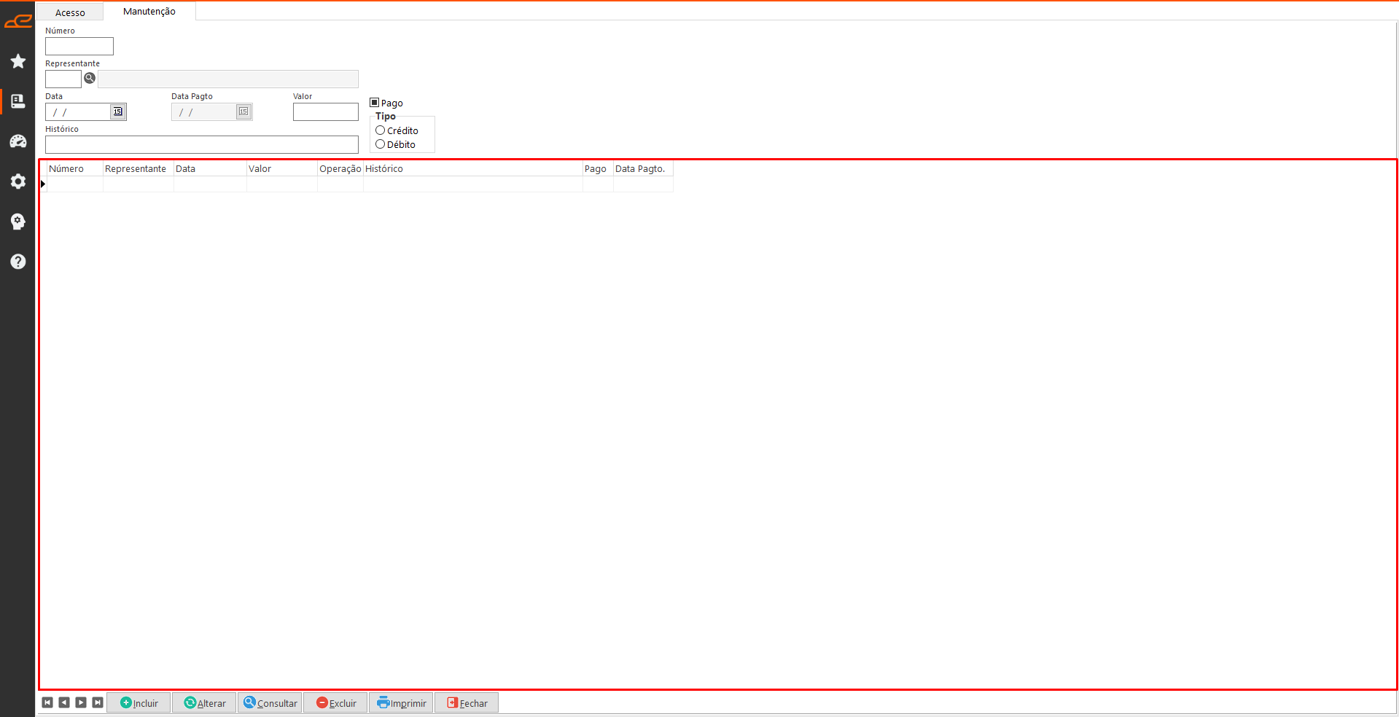This screenshot has height=717, width=1399.
Task: Open the Data field calendar picker
Action: pyautogui.click(x=117, y=111)
